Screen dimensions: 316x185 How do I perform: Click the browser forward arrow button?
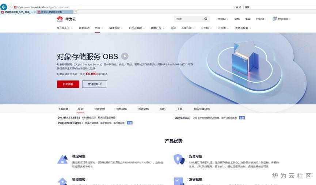tap(9, 7)
